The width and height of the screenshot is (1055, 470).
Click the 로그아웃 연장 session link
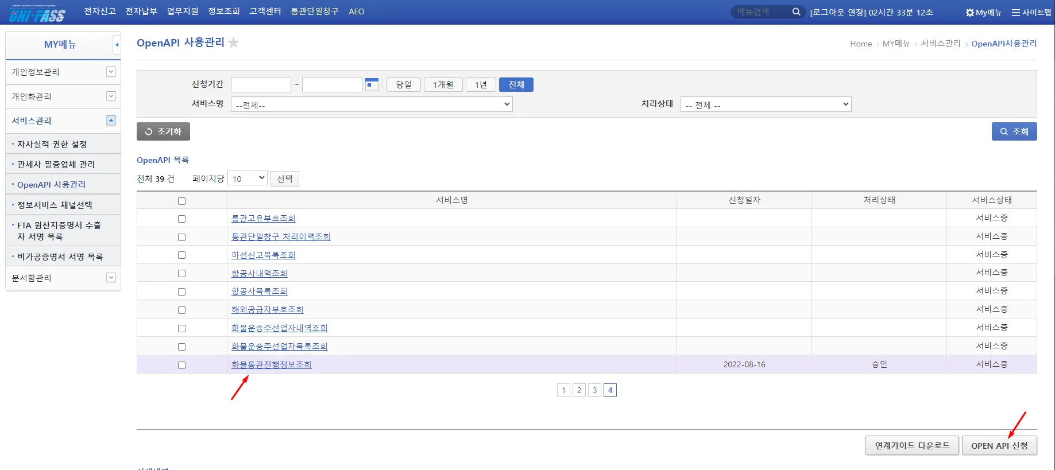838,12
